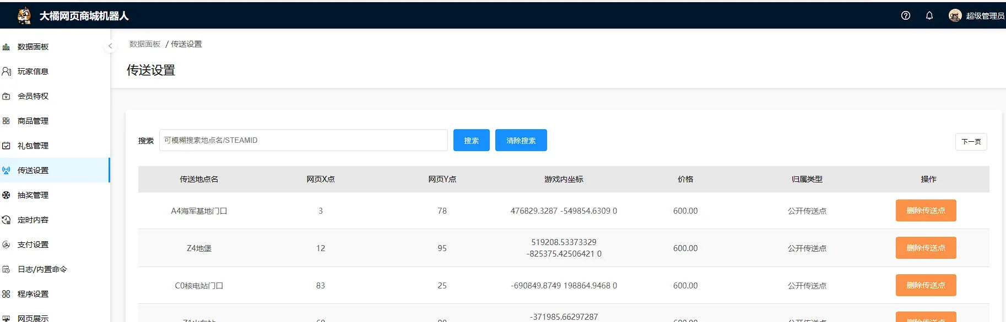Viewport: 1006px width, 322px height.
Task: Open 日志/内置命令 menu item
Action: (42, 269)
